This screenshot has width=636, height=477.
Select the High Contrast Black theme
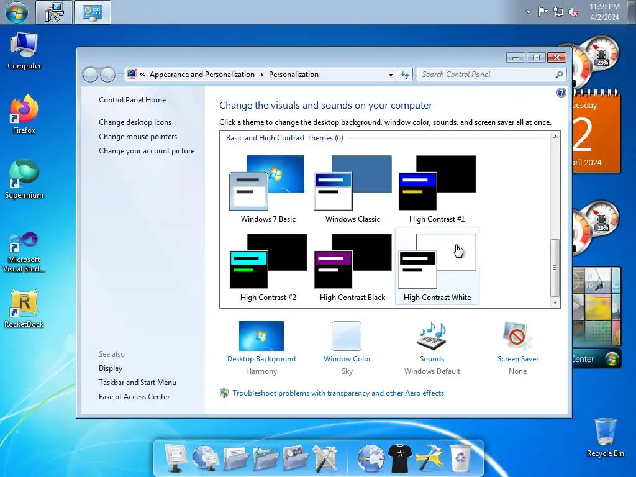click(353, 267)
